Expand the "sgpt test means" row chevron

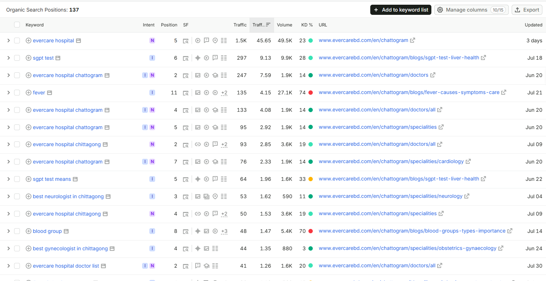pos(9,179)
